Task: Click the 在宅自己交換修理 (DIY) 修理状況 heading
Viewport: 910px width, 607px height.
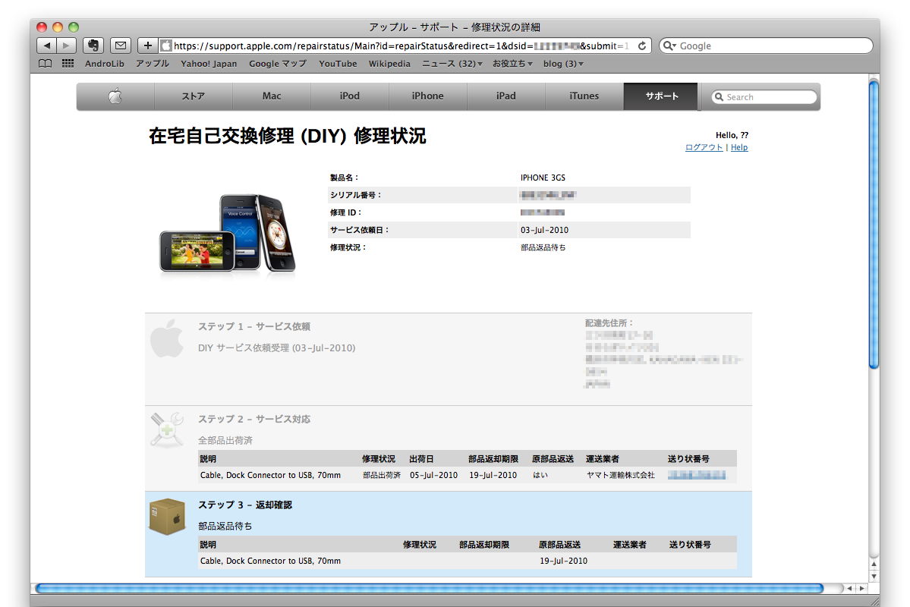Action: pos(288,136)
